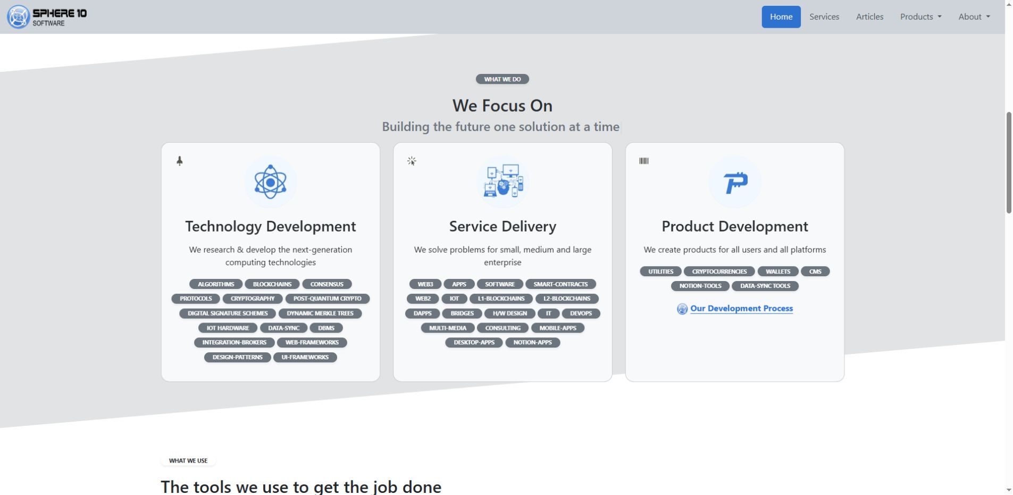Screen dimensions: 1013x495
Task: Select the DYNAMIC MERKLE TREES tag
Action: coord(320,313)
